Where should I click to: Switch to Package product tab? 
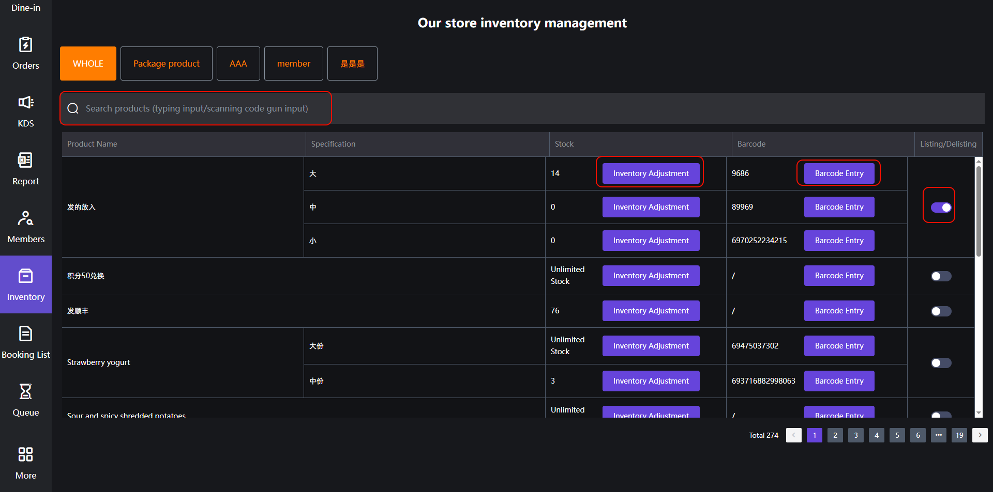(166, 64)
